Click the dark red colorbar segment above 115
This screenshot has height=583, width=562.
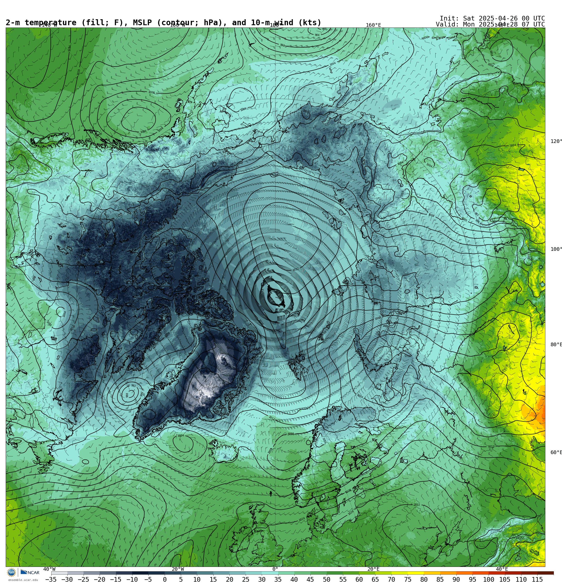click(x=546, y=573)
